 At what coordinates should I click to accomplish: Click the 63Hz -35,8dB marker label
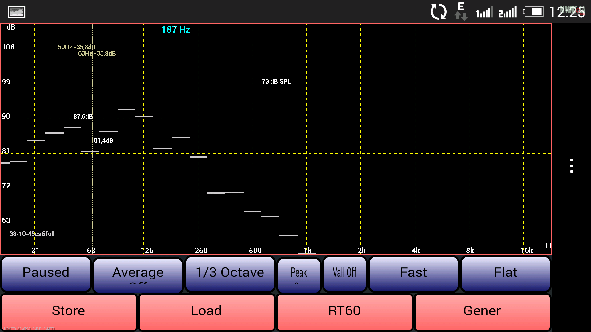(97, 53)
